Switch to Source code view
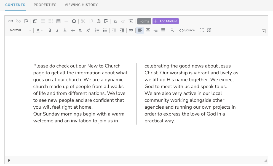273x166 pixels. point(187,30)
